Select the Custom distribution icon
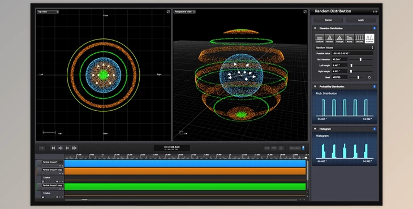 click(369, 38)
